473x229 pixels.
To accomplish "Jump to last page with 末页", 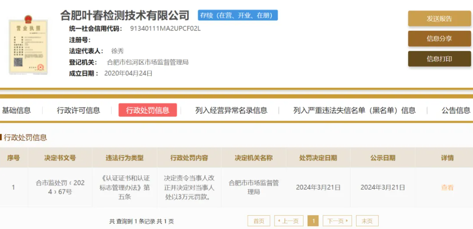I will (x=367, y=221).
